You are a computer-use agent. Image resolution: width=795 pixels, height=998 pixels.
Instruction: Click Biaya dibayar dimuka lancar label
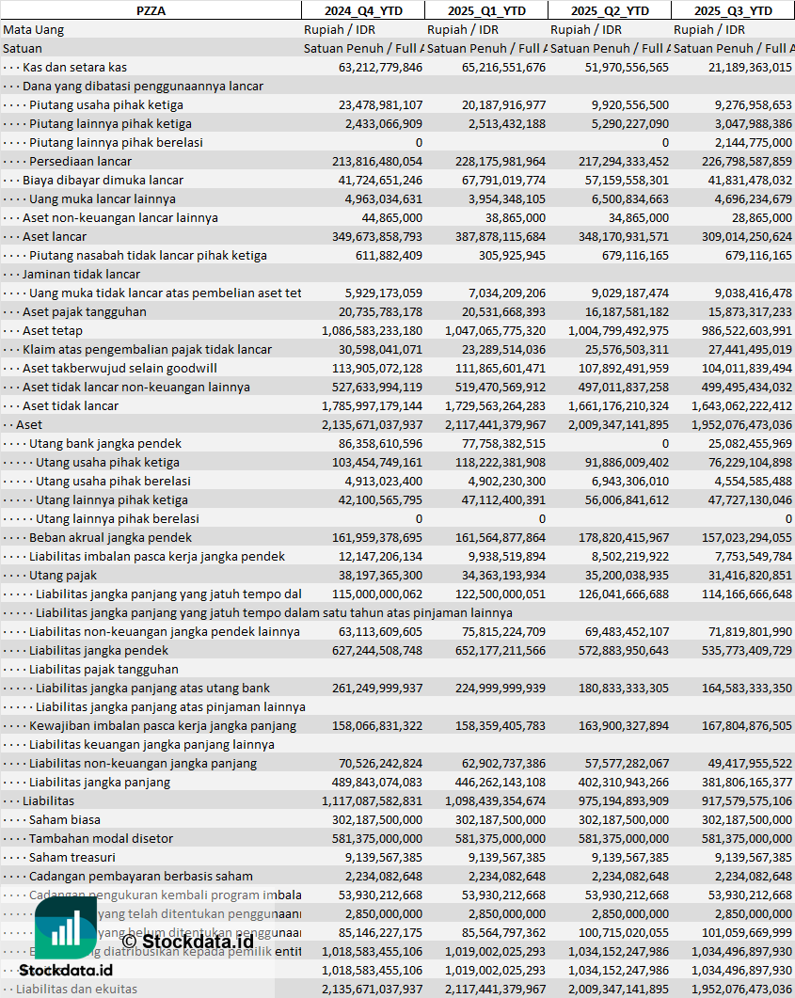pos(103,180)
